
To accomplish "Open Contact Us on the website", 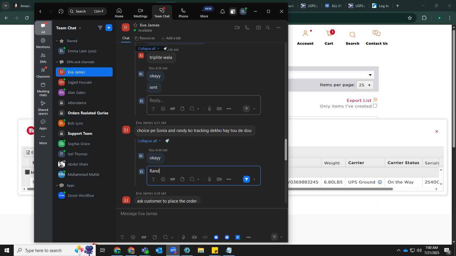I will pos(376,38).
